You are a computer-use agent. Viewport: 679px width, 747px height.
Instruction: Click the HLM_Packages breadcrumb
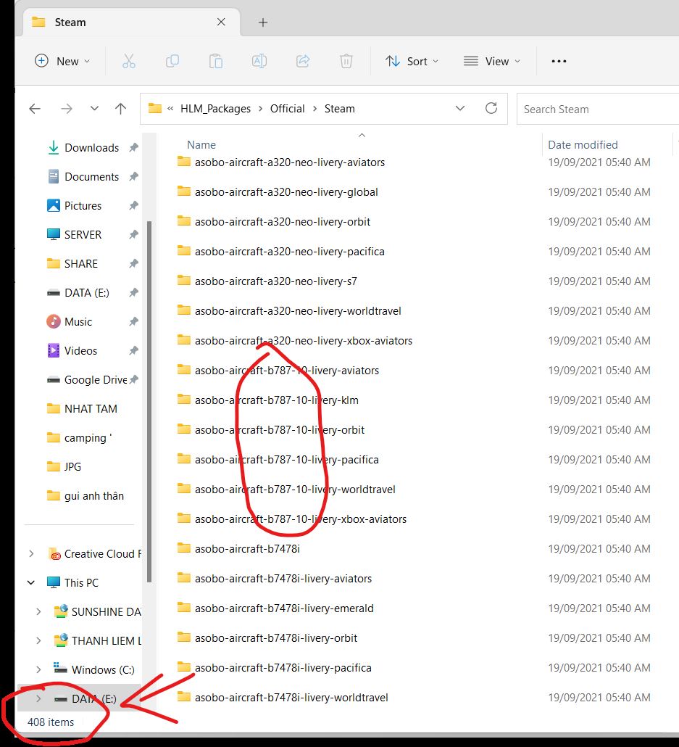pyautogui.click(x=215, y=109)
